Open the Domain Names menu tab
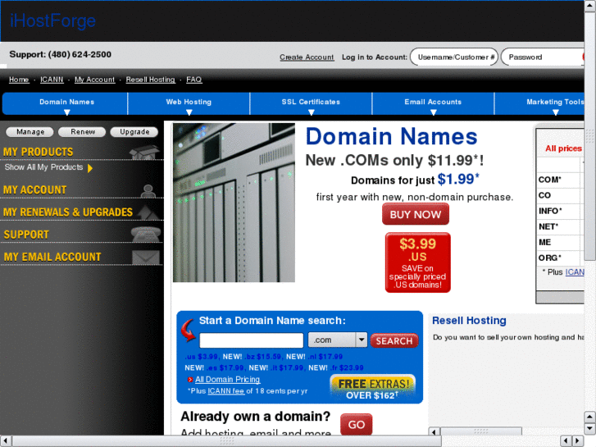Screen dimensions: 596x447 [65, 103]
